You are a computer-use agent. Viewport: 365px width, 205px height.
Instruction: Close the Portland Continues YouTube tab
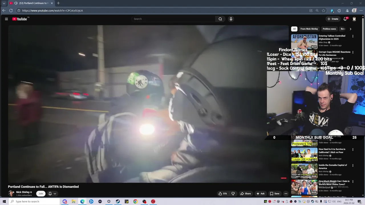(x=52, y=3)
